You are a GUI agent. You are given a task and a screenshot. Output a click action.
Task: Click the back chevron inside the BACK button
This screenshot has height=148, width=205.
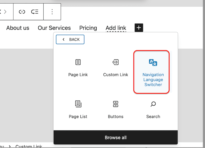click(63, 39)
